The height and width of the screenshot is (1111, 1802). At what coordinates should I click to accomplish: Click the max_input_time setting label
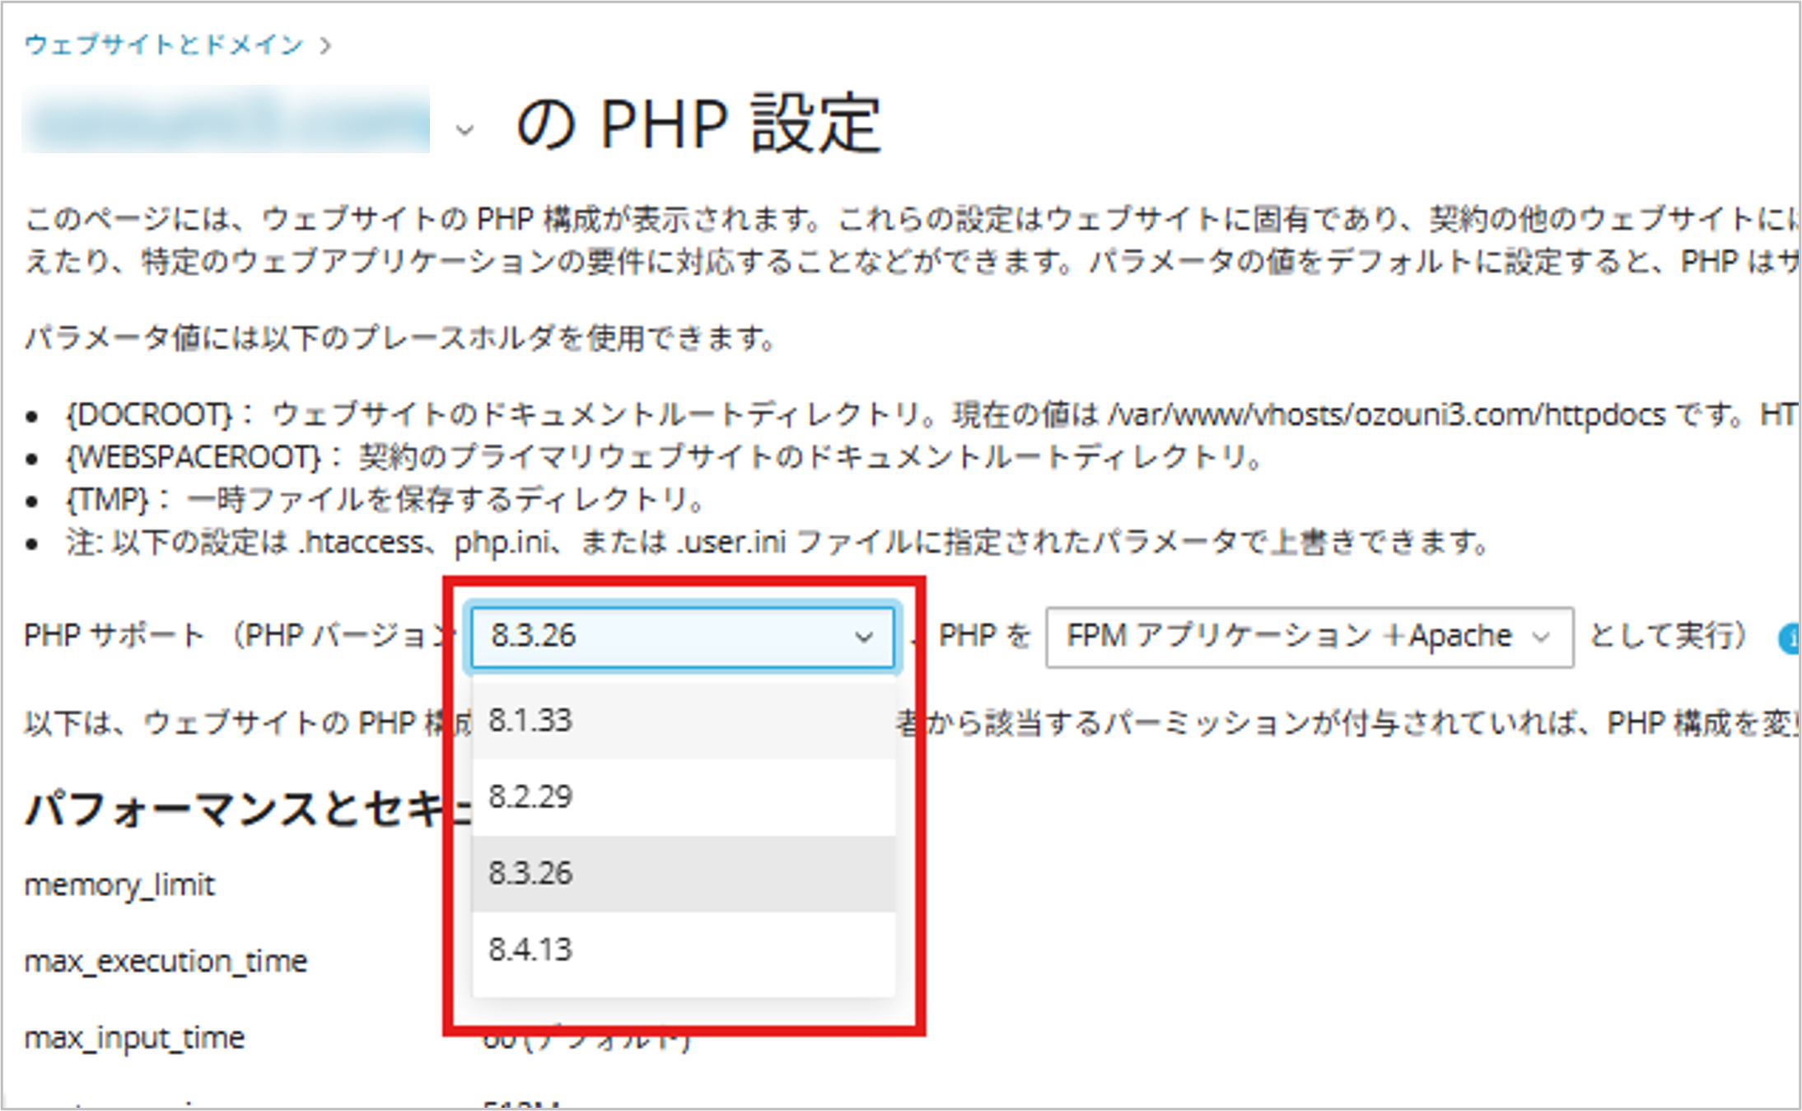coord(134,1038)
